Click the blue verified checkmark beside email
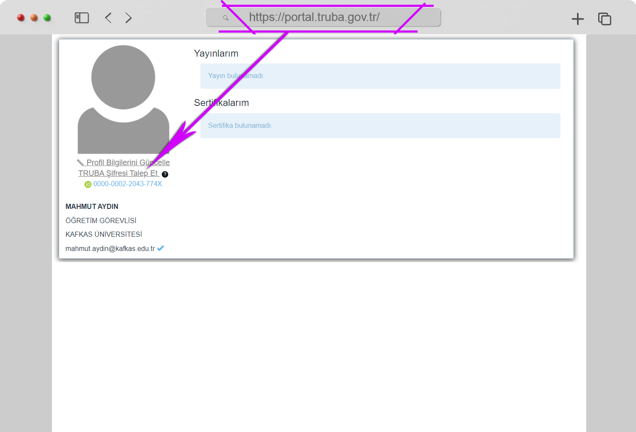Viewport: 636px width, 432px height. pyautogui.click(x=161, y=248)
